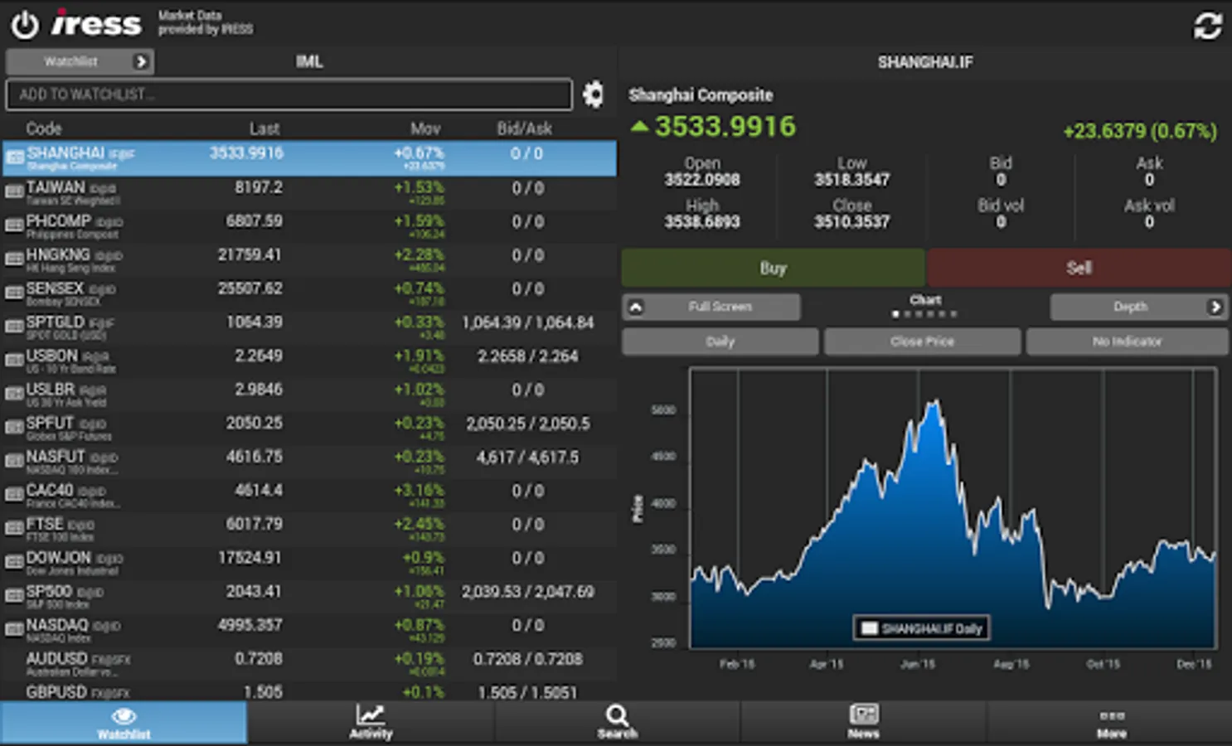Open the Watchlist selector dropdown
The height and width of the screenshot is (746, 1232).
point(80,61)
